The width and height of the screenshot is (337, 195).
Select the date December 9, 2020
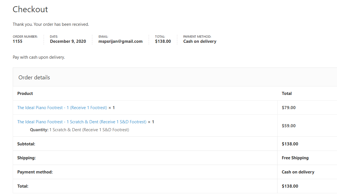tap(68, 41)
